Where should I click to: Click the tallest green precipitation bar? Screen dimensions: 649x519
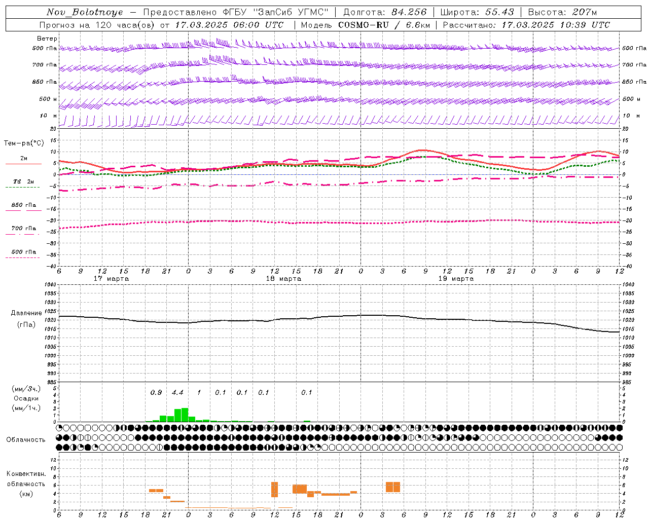pos(185,415)
